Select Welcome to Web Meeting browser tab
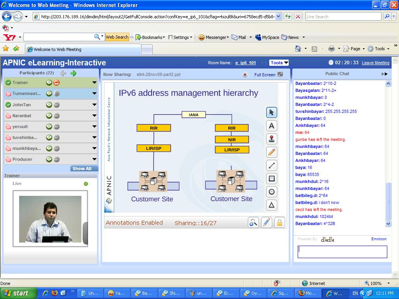399x299 pixels. pyautogui.click(x=83, y=49)
